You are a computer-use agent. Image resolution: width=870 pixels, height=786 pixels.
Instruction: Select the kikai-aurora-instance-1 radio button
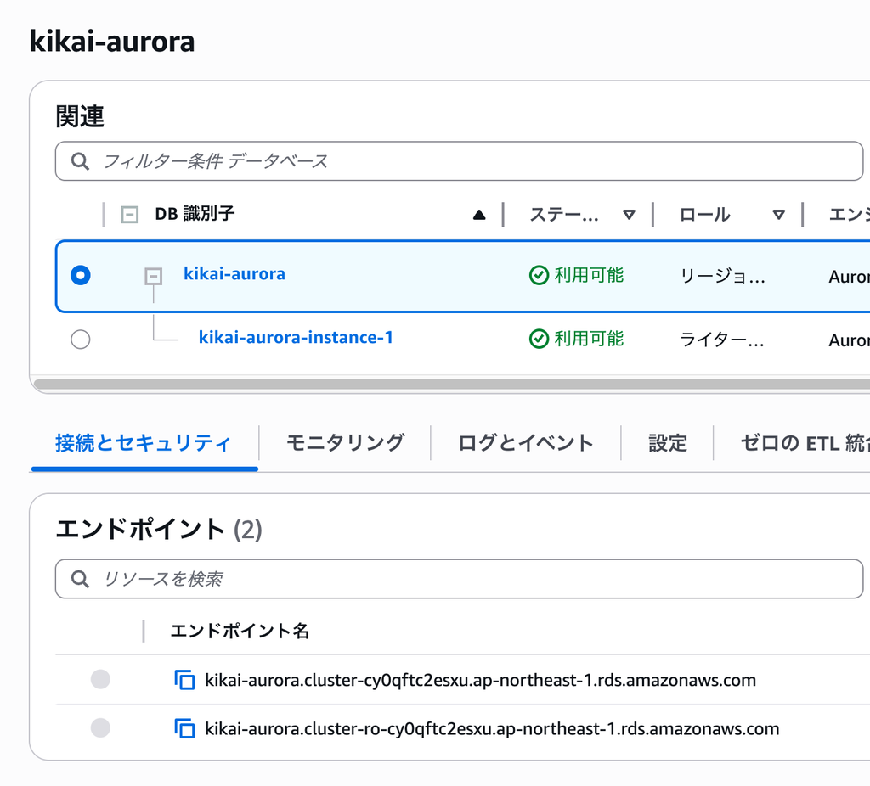(x=81, y=340)
